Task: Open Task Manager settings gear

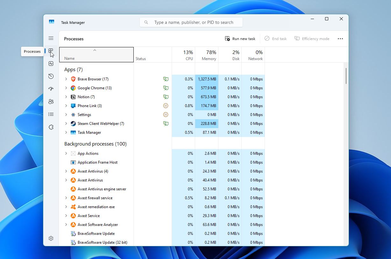Action: (51, 238)
